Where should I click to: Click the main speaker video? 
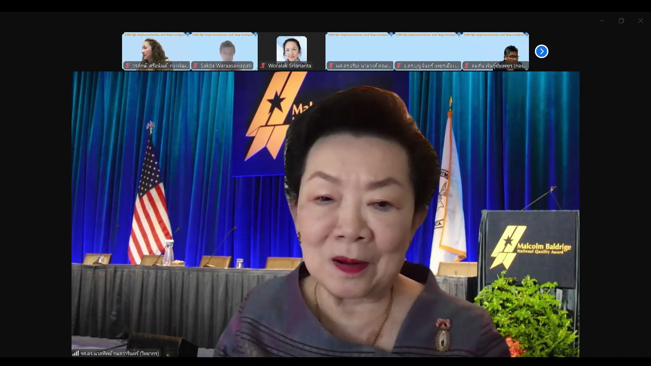pyautogui.click(x=325, y=214)
